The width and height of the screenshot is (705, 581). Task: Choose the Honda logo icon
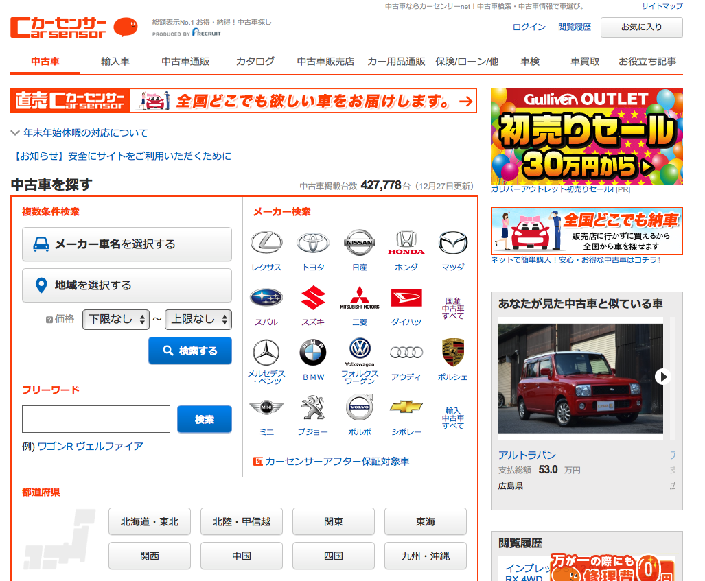pos(406,243)
